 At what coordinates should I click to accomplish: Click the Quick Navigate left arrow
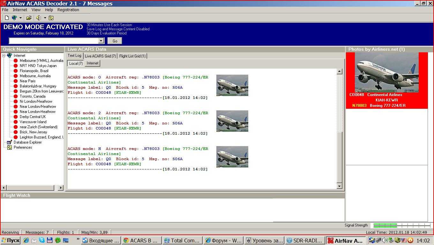tap(4, 188)
